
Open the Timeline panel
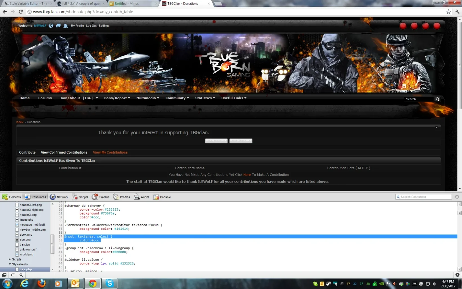(101, 197)
